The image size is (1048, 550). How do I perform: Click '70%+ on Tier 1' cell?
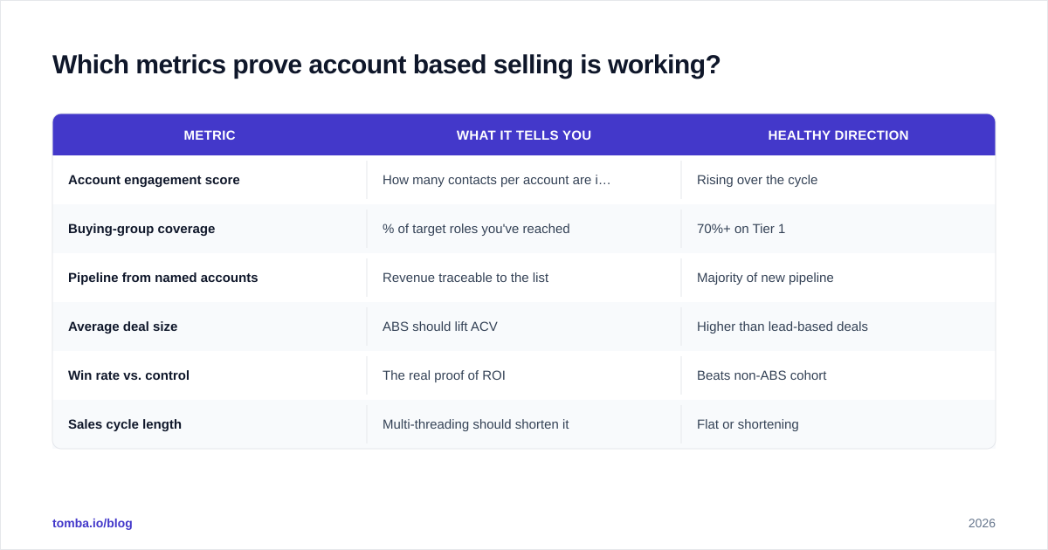click(838, 229)
